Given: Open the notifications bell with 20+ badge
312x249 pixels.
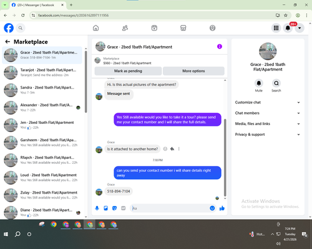Looking at the screenshot, I should pyautogui.click(x=288, y=28).
